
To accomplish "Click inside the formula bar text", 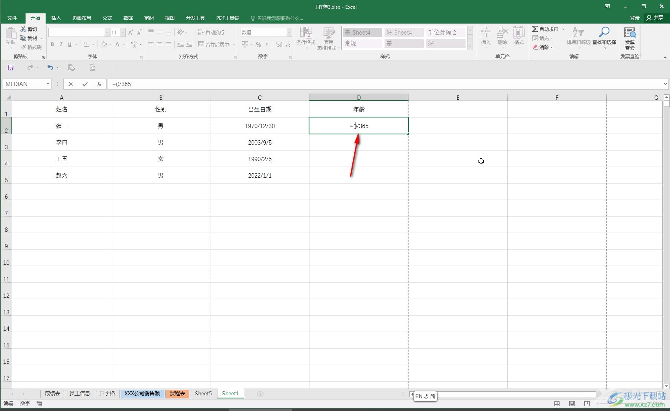I will (x=122, y=84).
